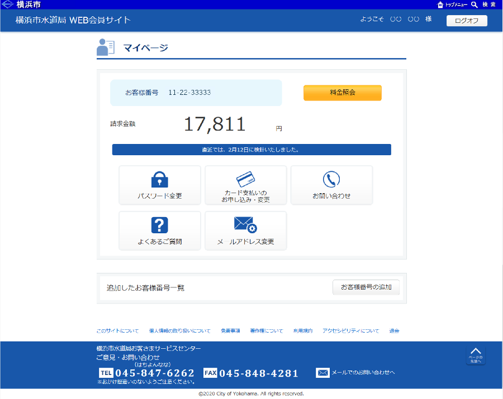This screenshot has height=399, width=503.
Task: Click the お客様番号の追加 button
Action: click(366, 287)
